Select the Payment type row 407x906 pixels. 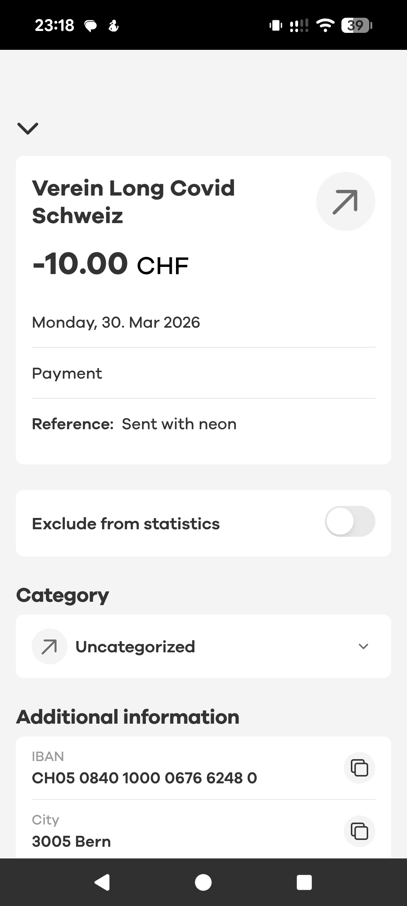pos(67,373)
